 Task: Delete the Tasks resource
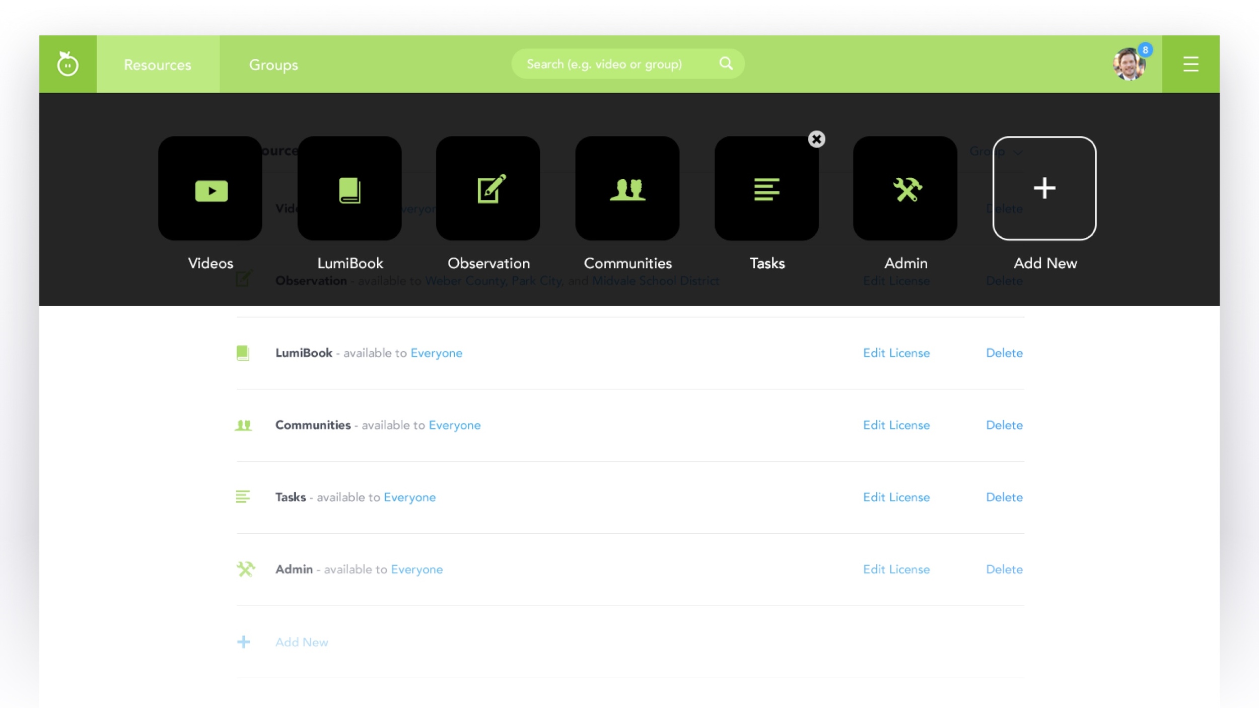(x=1004, y=497)
